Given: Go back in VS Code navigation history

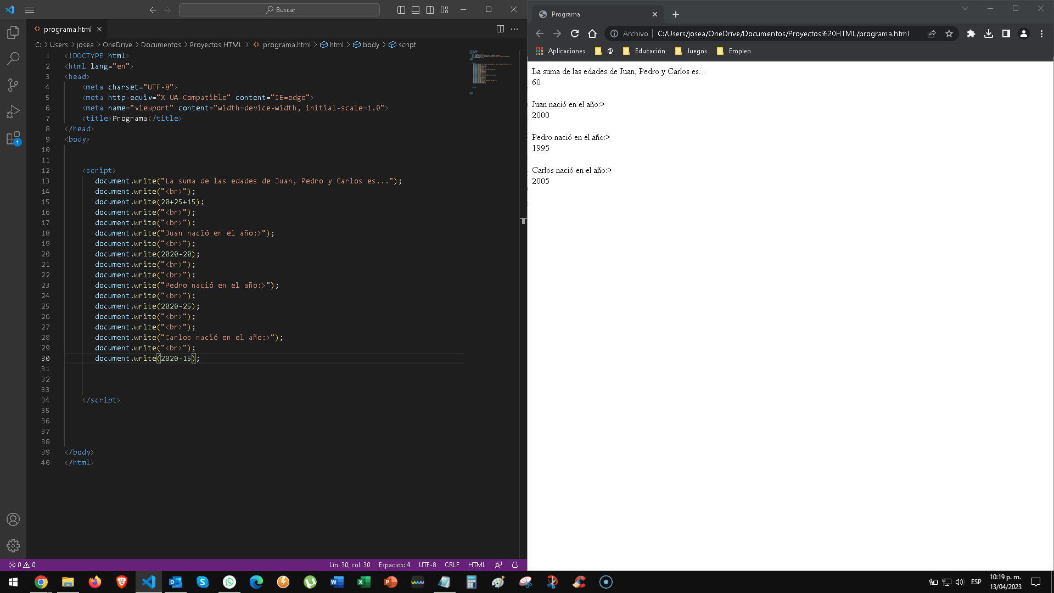Looking at the screenshot, I should pyautogui.click(x=153, y=10).
